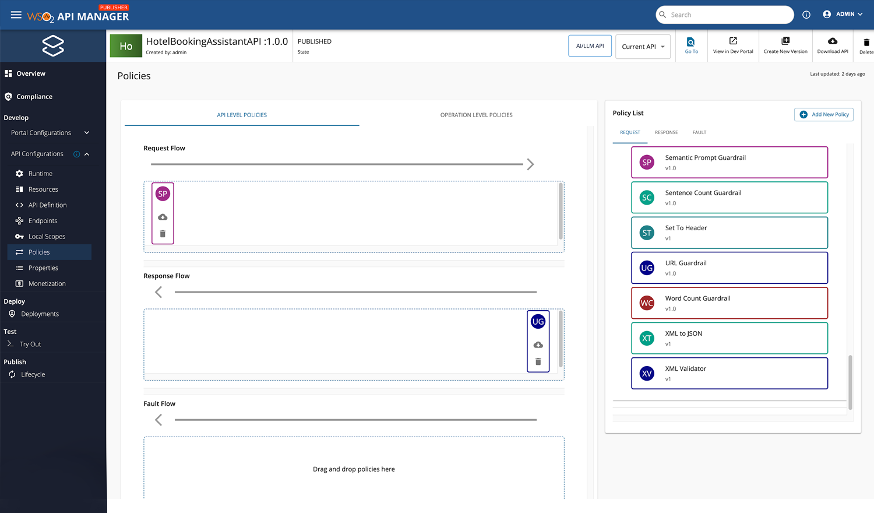The height and width of the screenshot is (513, 874).
Task: Download the UG policy in Response Flow
Action: tap(538, 345)
